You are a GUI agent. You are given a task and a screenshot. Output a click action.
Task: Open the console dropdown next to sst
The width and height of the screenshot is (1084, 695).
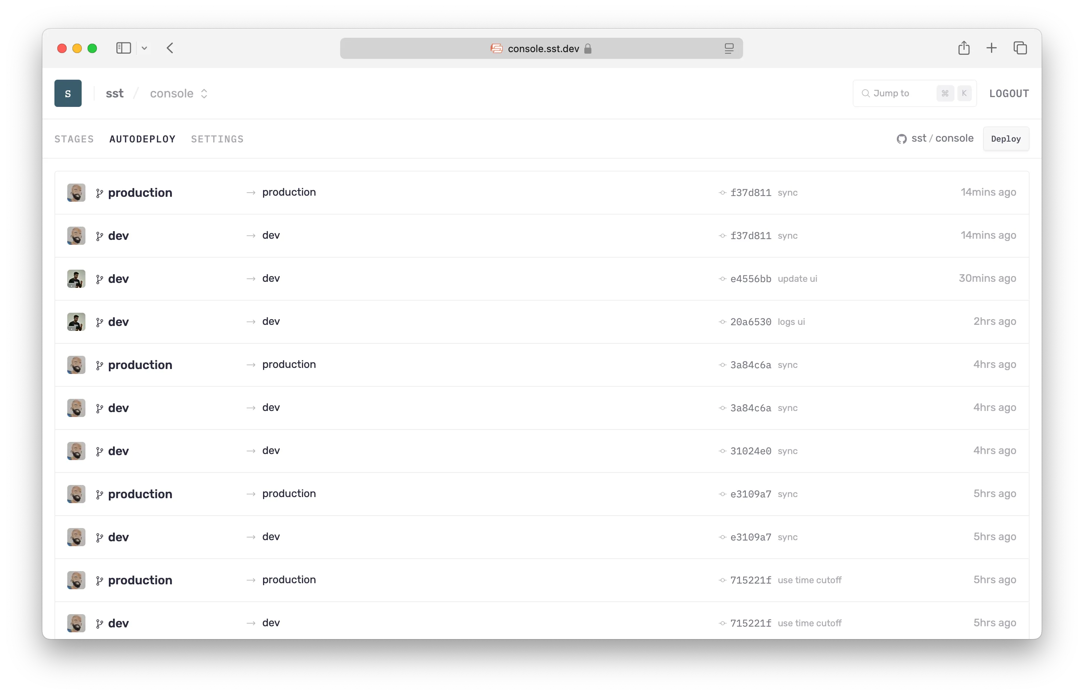[x=204, y=93]
